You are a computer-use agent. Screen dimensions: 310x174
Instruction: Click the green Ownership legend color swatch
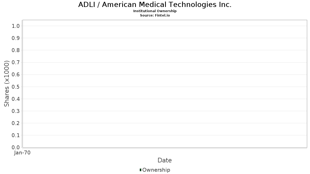pyautogui.click(x=141, y=170)
